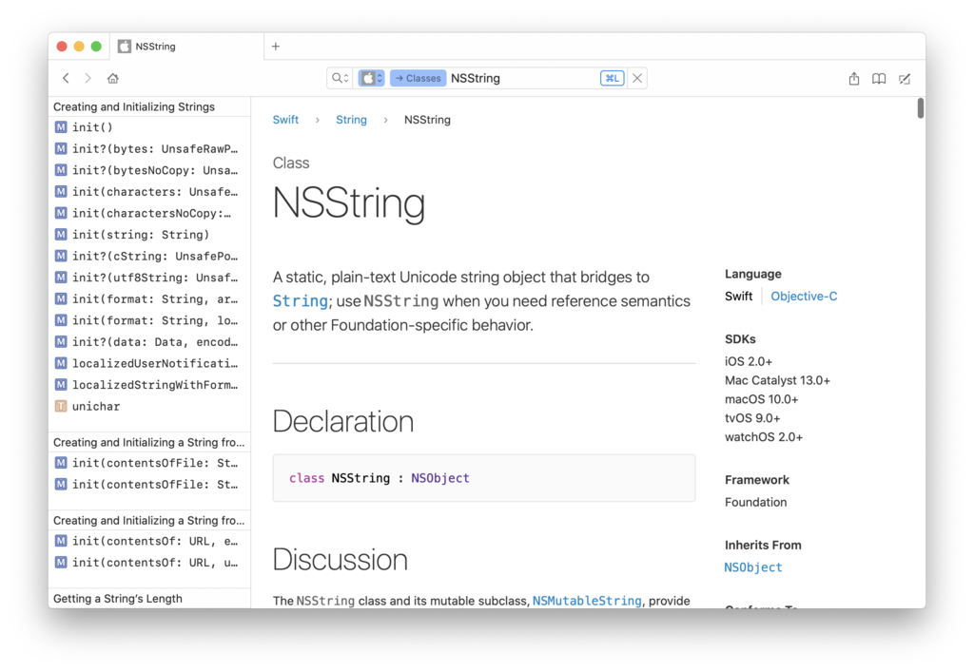The width and height of the screenshot is (974, 672).
Task: Open the Swift breadcrumb link
Action: (285, 120)
